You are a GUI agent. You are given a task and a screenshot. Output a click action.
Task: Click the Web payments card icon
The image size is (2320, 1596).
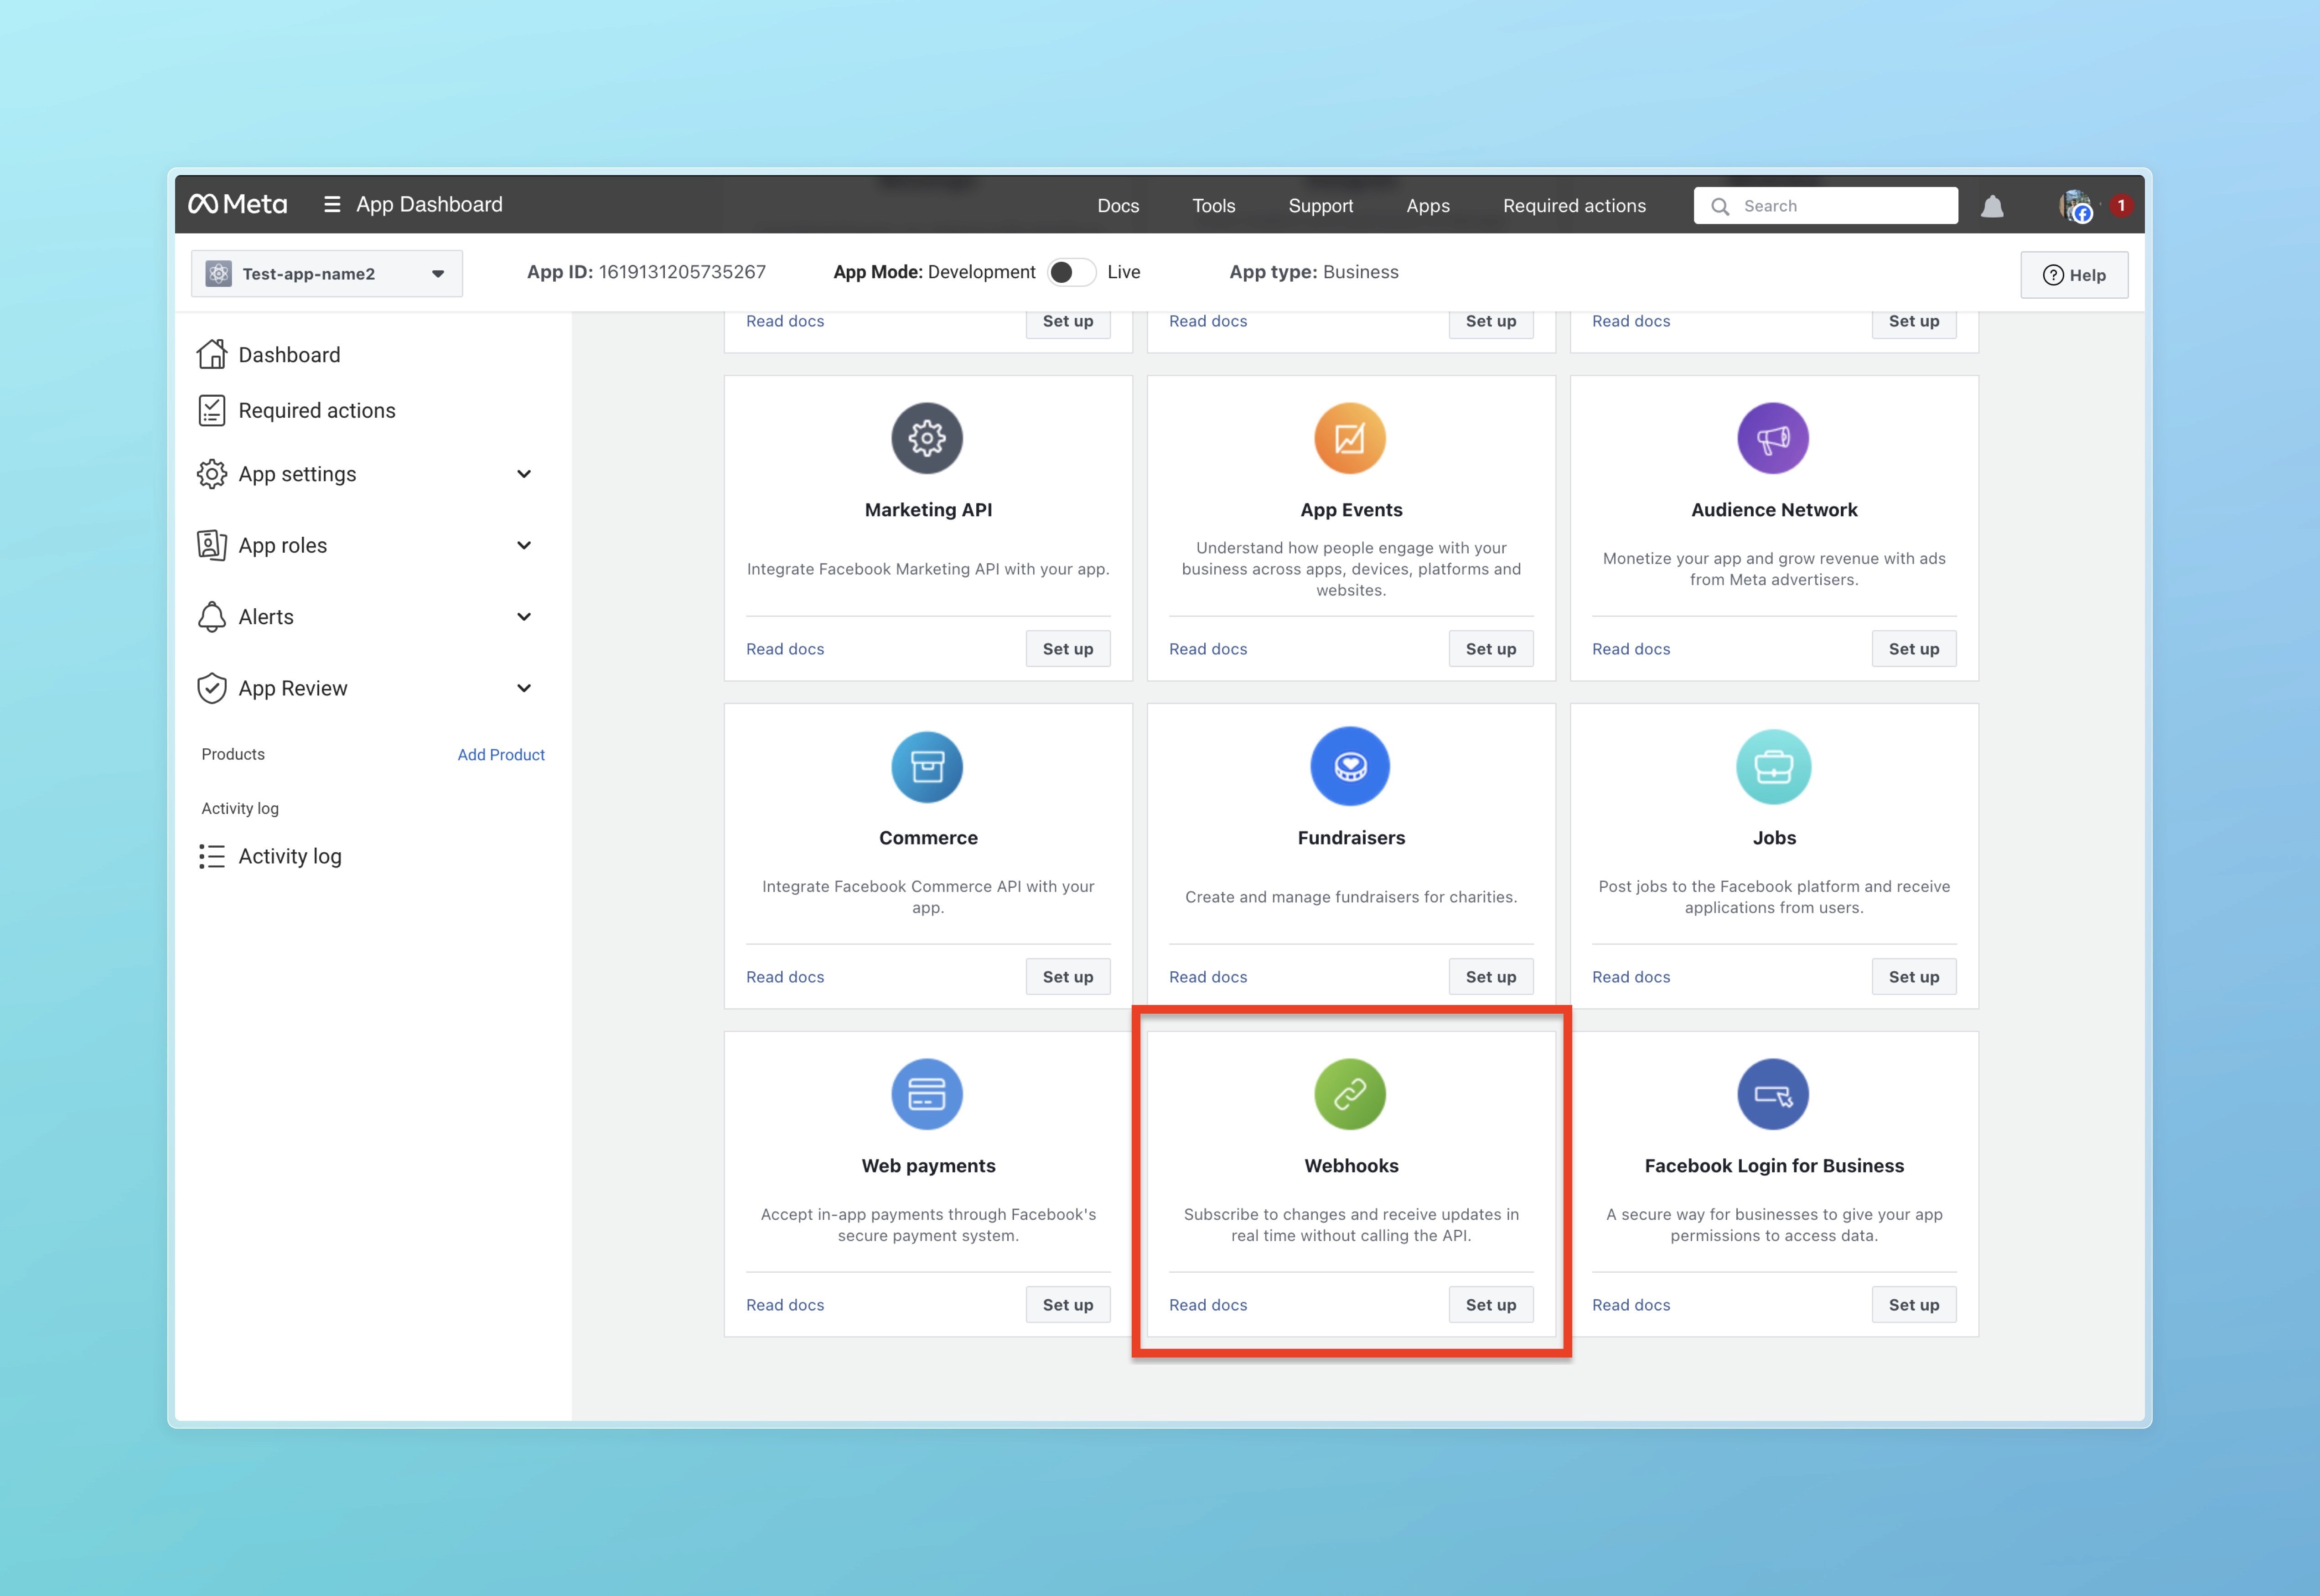pos(927,1094)
